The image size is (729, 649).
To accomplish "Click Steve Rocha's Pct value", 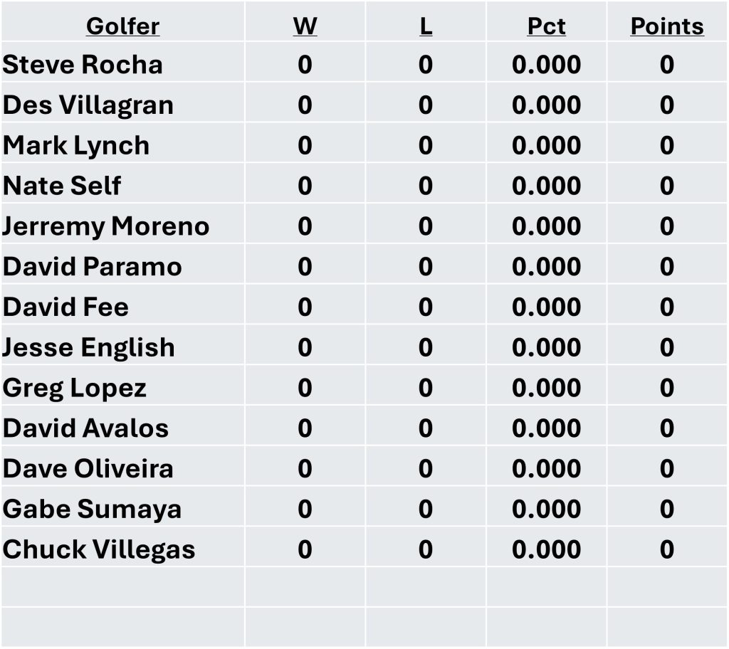I will (x=546, y=65).
